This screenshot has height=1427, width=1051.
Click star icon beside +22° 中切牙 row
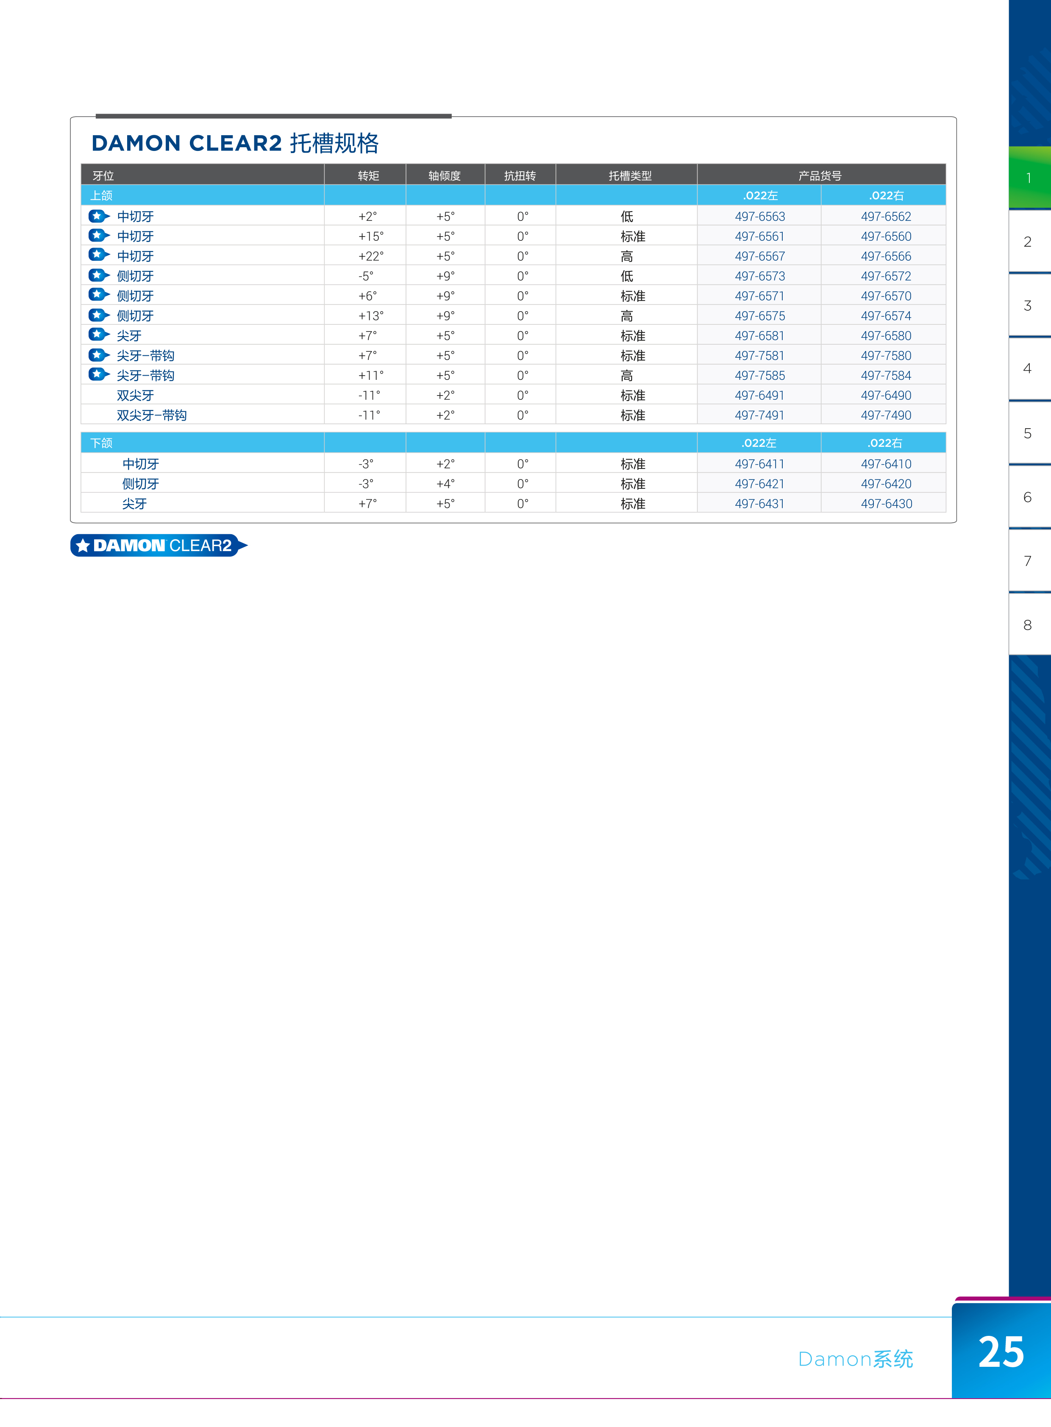(x=98, y=255)
